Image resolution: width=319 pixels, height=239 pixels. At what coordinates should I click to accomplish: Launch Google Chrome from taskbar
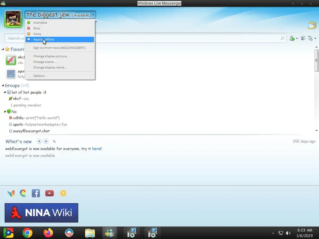click(27, 233)
